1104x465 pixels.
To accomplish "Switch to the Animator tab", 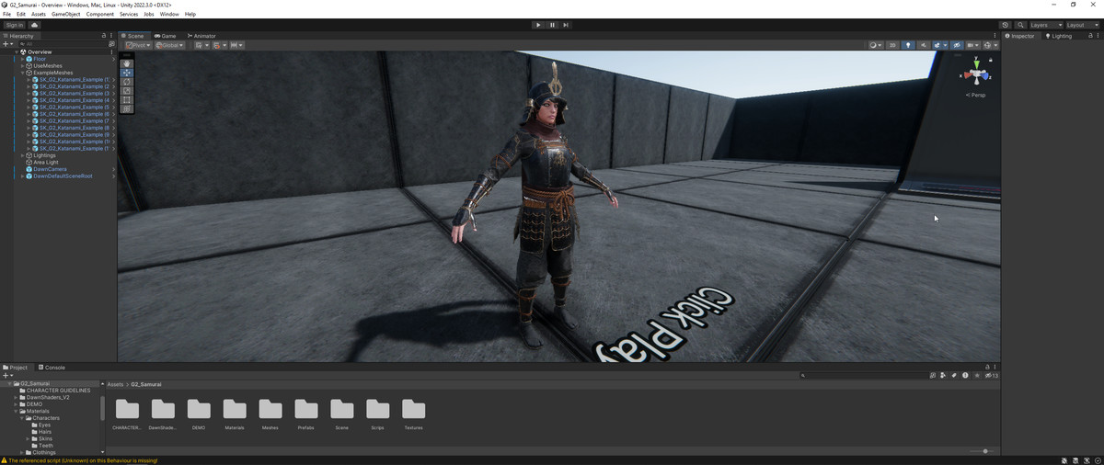I will pyautogui.click(x=201, y=36).
